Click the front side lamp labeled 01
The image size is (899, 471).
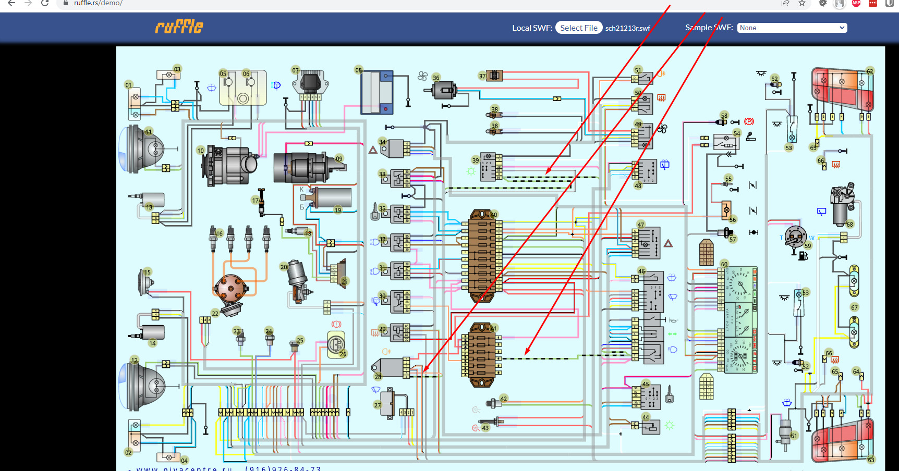tap(135, 104)
